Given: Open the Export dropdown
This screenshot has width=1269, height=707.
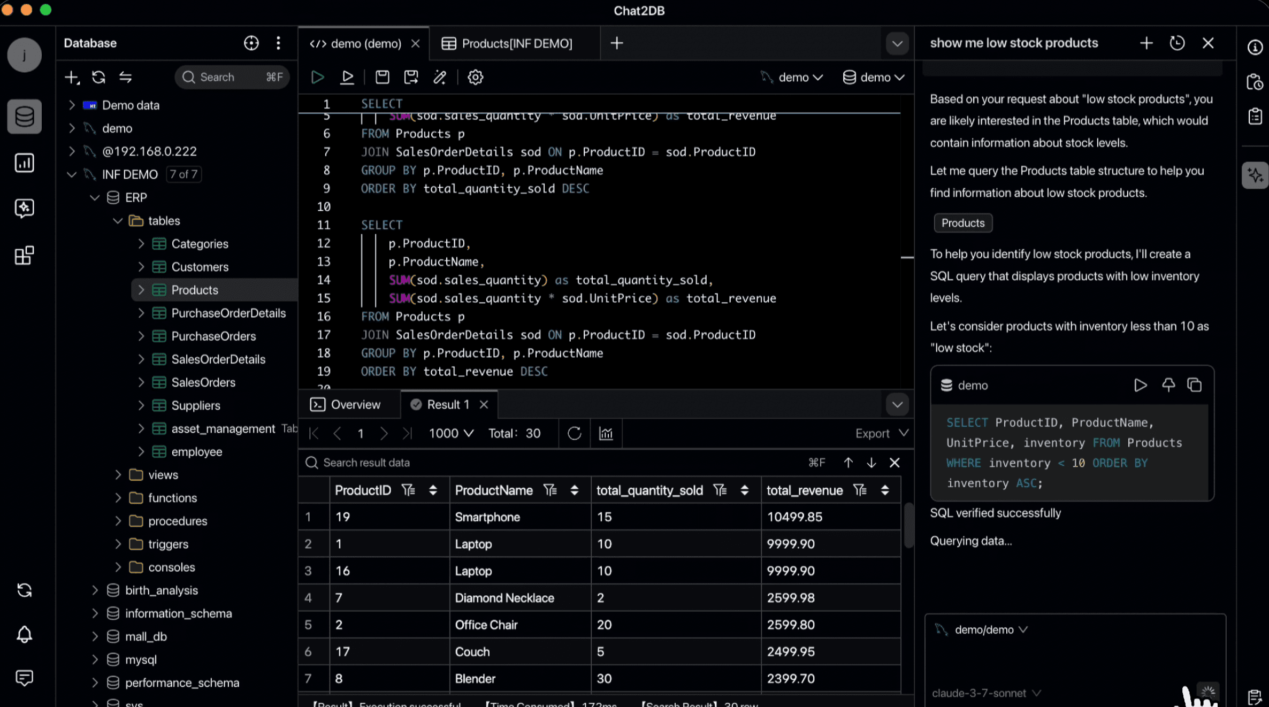Looking at the screenshot, I should point(882,433).
